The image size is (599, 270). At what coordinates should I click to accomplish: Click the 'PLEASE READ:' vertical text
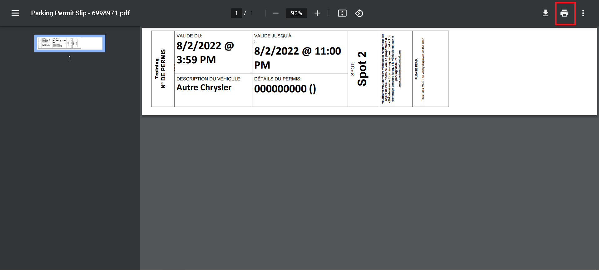coord(416,69)
